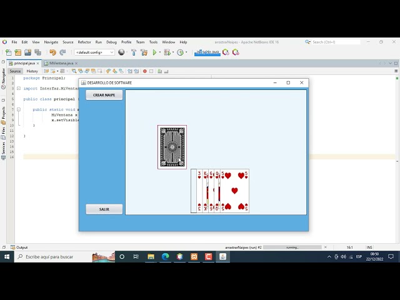Switch to principal.java tab
The height and width of the screenshot is (300, 400).
click(24, 63)
